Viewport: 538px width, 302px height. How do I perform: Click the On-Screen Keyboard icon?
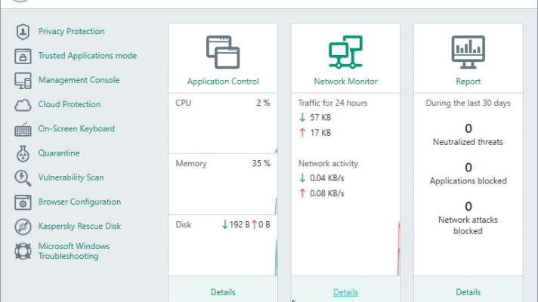point(23,129)
